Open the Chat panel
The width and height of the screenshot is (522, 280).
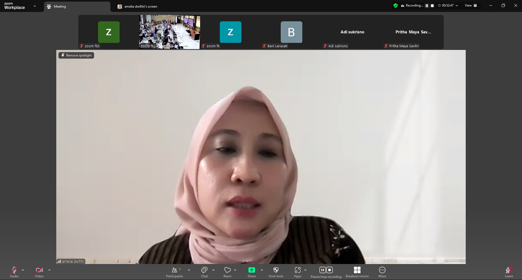204,272
